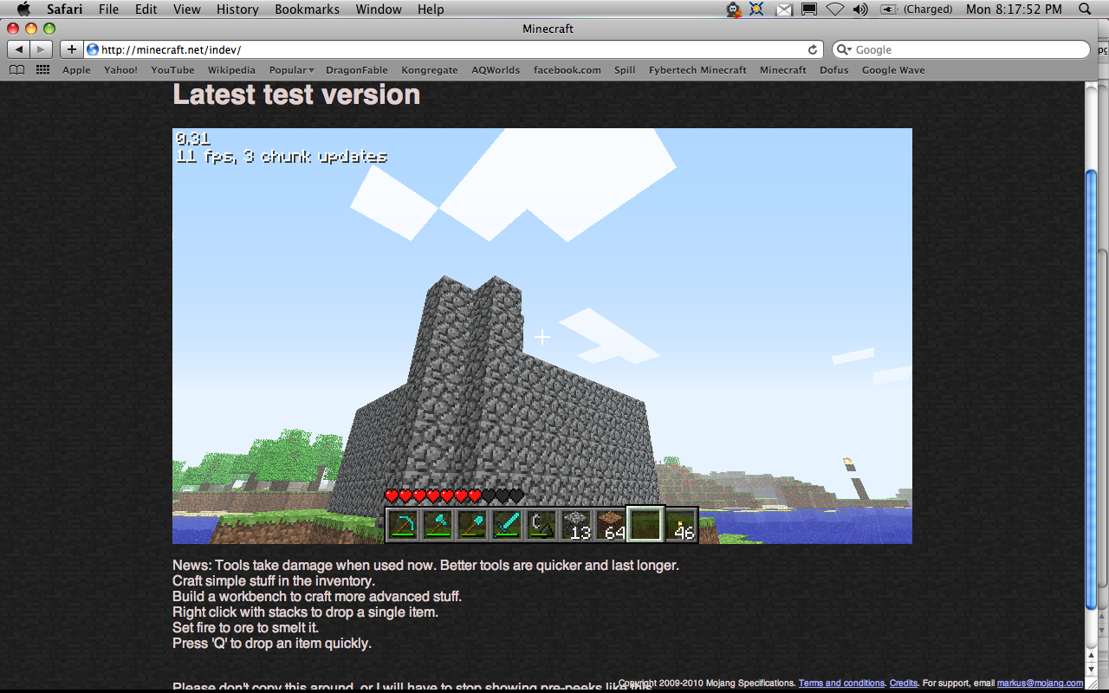Go forward with the forward arrow
Screen dimensions: 1109x693
click(42, 49)
